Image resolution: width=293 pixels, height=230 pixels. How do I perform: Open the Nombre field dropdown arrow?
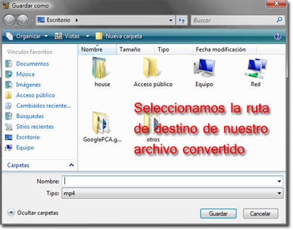click(x=280, y=181)
